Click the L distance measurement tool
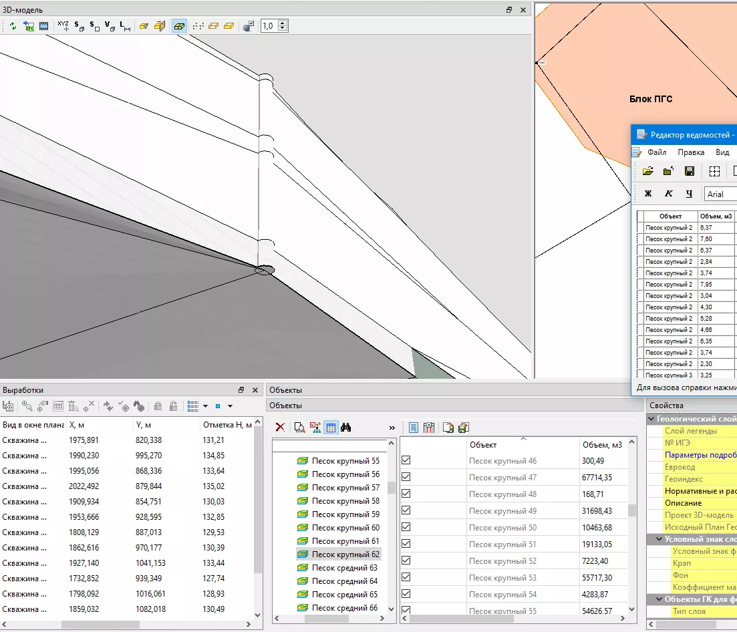This screenshot has height=632, width=737. [x=125, y=26]
